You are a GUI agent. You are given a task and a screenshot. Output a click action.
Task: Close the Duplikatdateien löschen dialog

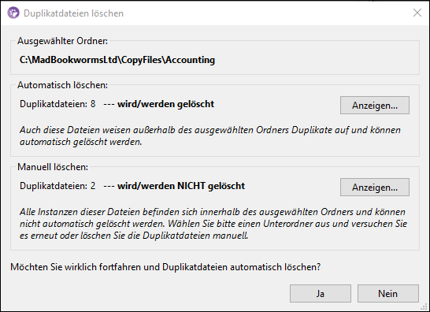click(417, 13)
